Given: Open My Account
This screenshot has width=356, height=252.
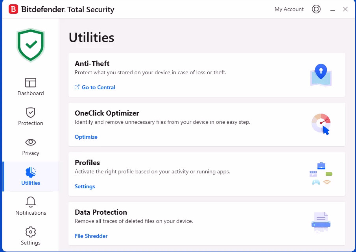Looking at the screenshot, I should [x=289, y=9].
